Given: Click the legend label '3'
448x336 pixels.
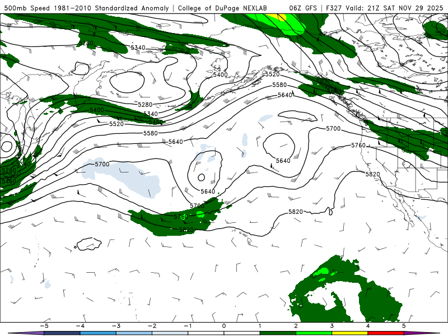Looking at the screenshot, I should pyautogui.click(x=332, y=326).
